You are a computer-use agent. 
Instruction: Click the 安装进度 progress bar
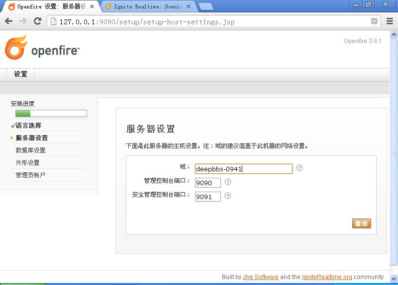[51, 113]
